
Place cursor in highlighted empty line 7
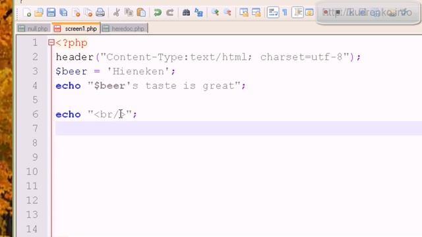point(239,128)
